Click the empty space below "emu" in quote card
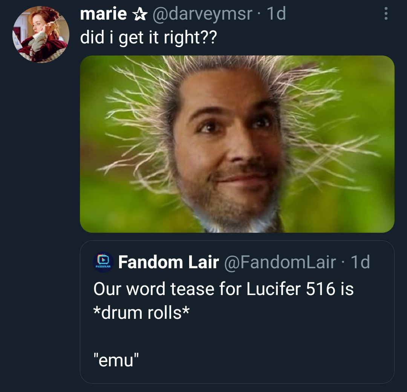Screen dimensions: 407x392 (x=237, y=375)
